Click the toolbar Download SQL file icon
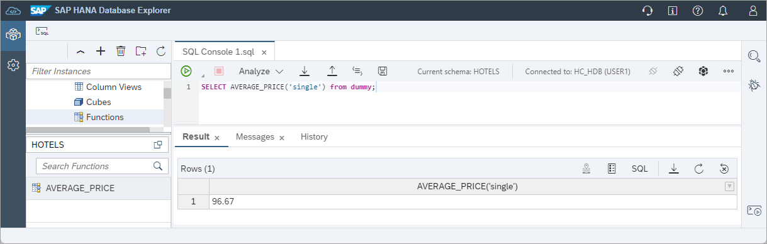The width and height of the screenshot is (767, 244). (x=305, y=71)
